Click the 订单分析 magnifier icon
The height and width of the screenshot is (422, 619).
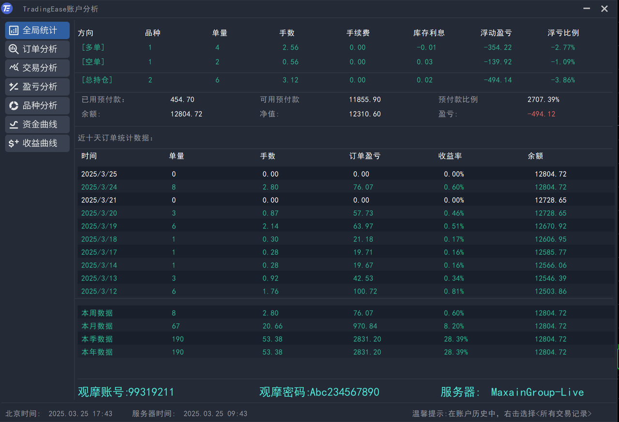point(14,49)
